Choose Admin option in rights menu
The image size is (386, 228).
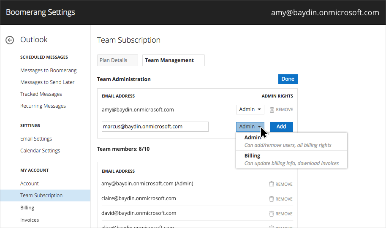coord(291,141)
